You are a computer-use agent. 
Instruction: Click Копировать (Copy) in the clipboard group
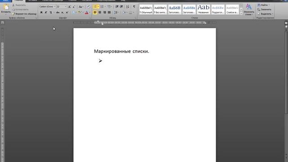tap(20, 9)
